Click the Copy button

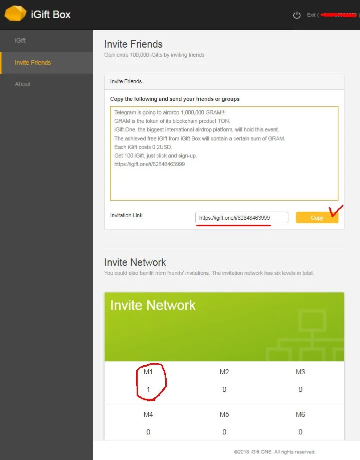click(x=317, y=218)
